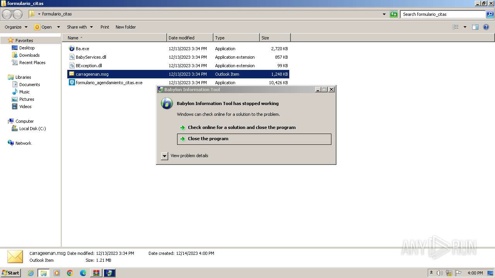Click the Change your view icon
This screenshot has height=278, width=495.
(456, 27)
